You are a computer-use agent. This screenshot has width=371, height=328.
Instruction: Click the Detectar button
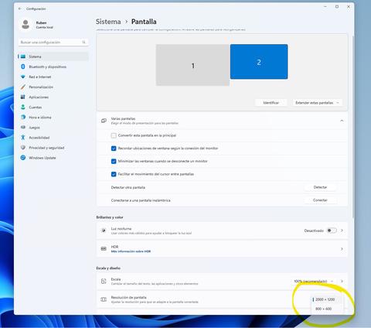(x=320, y=187)
